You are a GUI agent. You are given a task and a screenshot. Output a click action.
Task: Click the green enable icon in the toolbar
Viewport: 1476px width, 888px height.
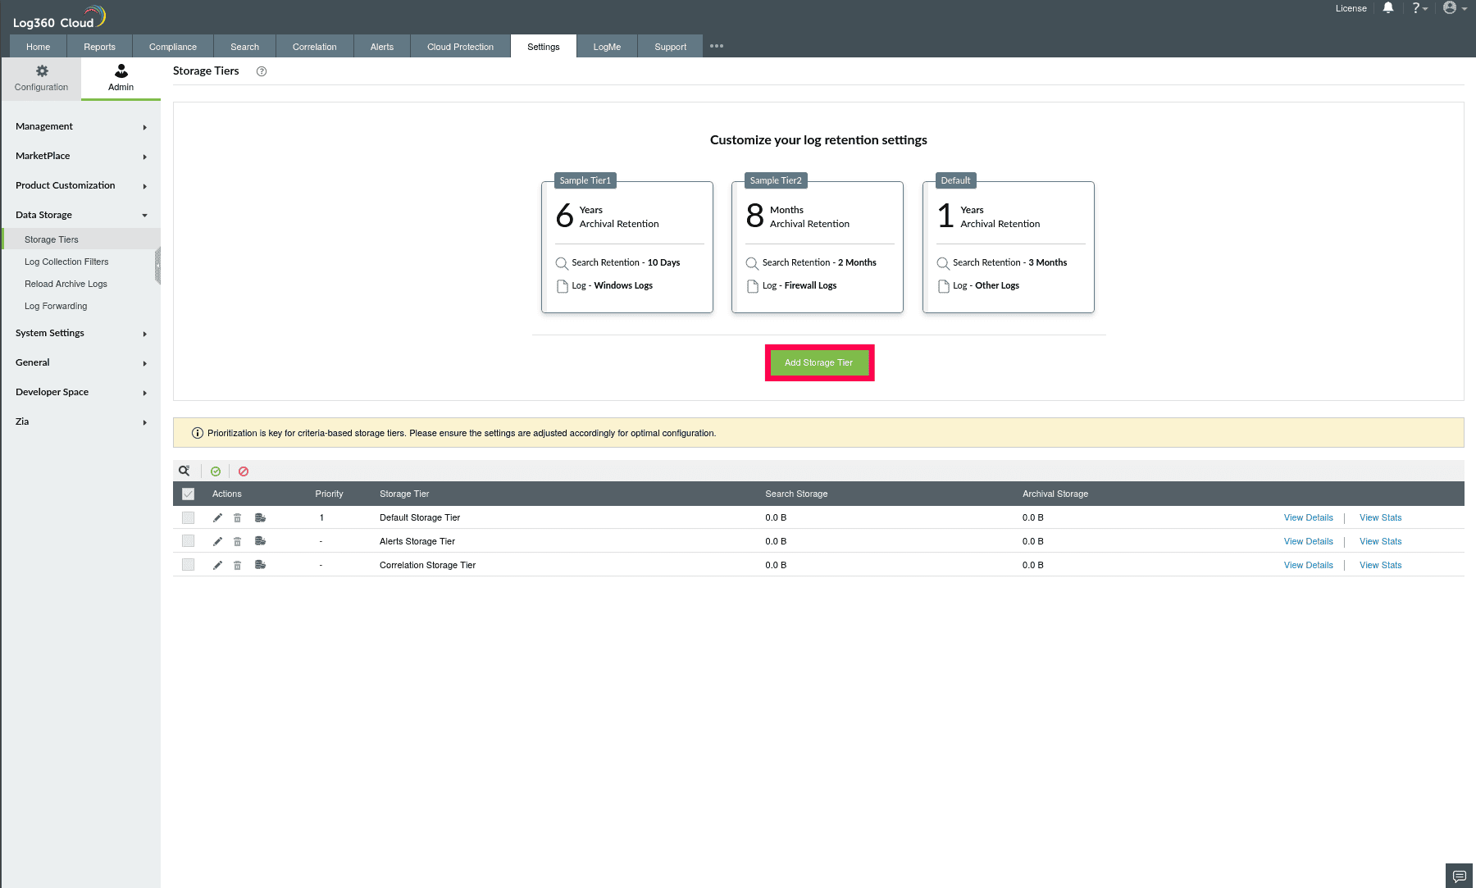[216, 471]
